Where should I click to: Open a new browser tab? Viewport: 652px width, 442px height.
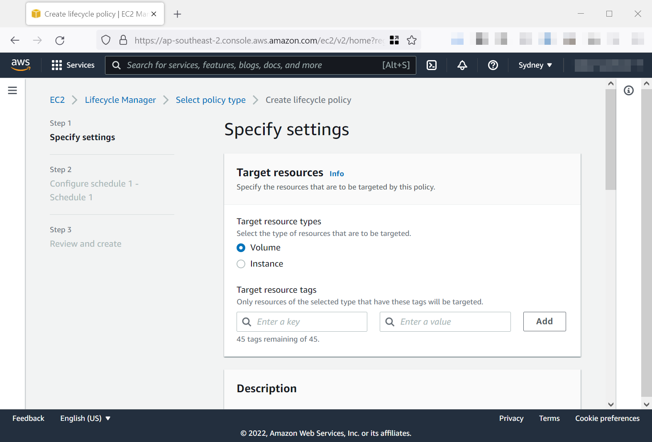pos(178,14)
